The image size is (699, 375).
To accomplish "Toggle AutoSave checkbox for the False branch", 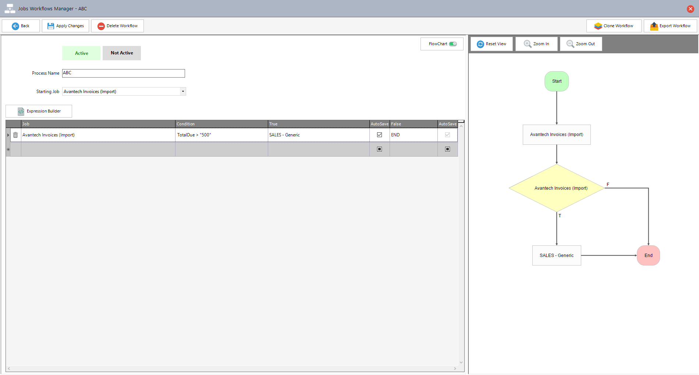I will coord(447,135).
